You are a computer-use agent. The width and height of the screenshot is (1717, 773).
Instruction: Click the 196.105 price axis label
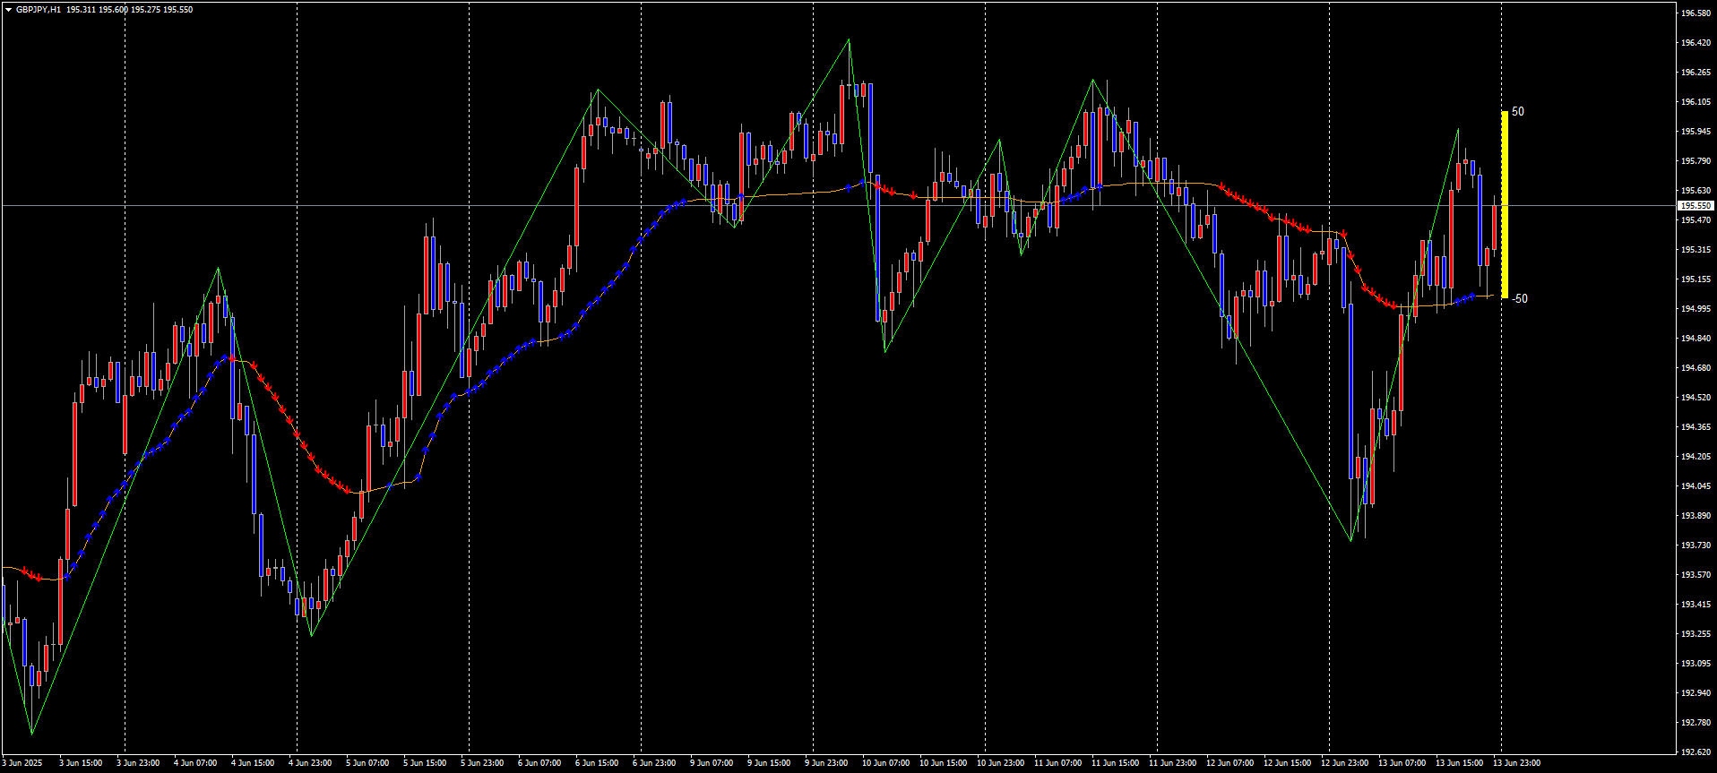pos(1696,102)
